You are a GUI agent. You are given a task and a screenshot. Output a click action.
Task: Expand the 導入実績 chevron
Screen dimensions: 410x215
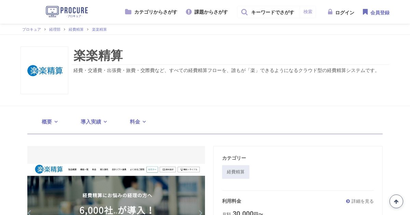pyautogui.click(x=105, y=122)
